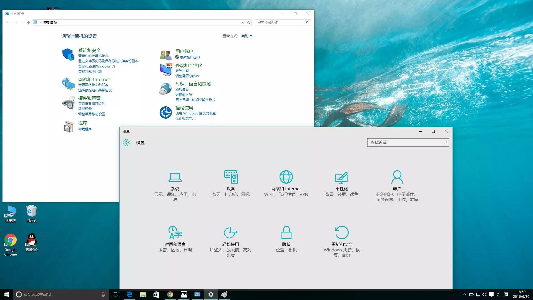
Task: Click the 卸载程序 link
Action: coord(85,129)
